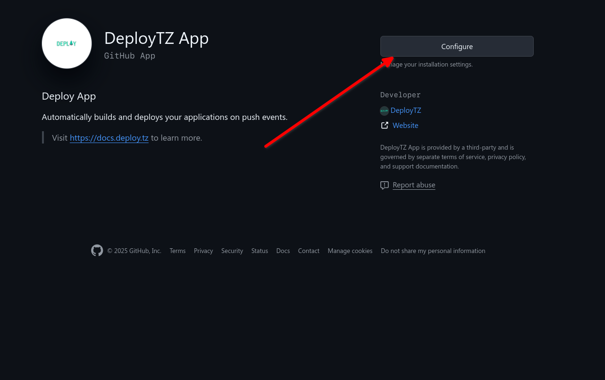Click the DeployTZ developer avatar

click(384, 110)
